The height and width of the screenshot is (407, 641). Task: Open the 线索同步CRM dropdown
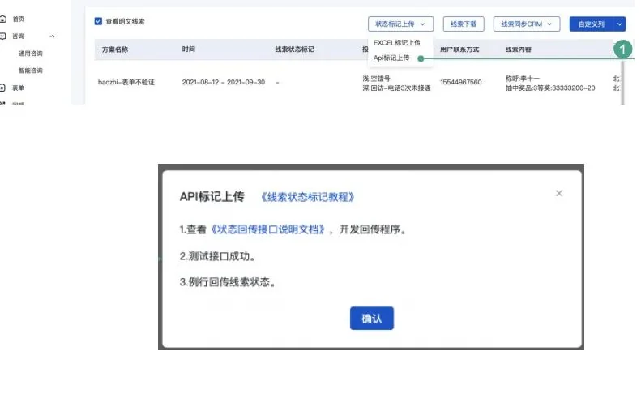[526, 24]
